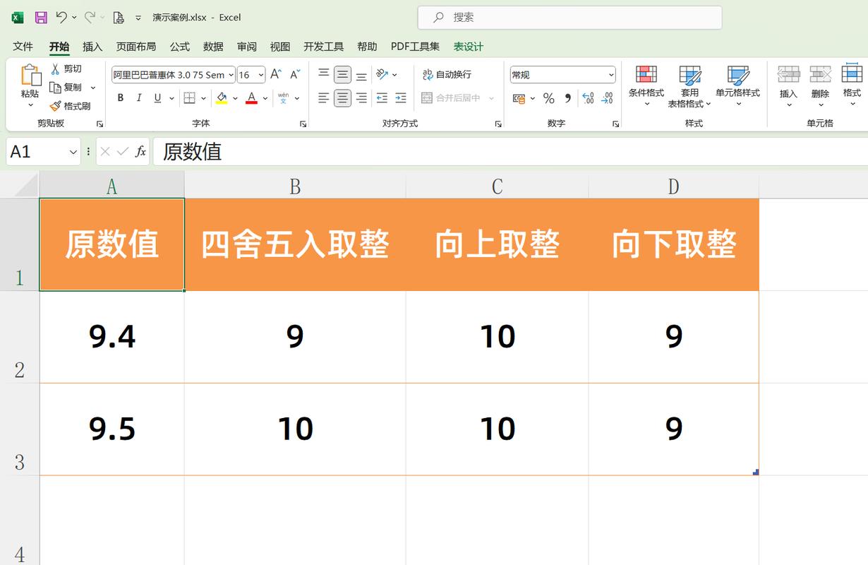Switch to the Formulas (公式) tab
This screenshot has width=868, height=565.
point(179,47)
